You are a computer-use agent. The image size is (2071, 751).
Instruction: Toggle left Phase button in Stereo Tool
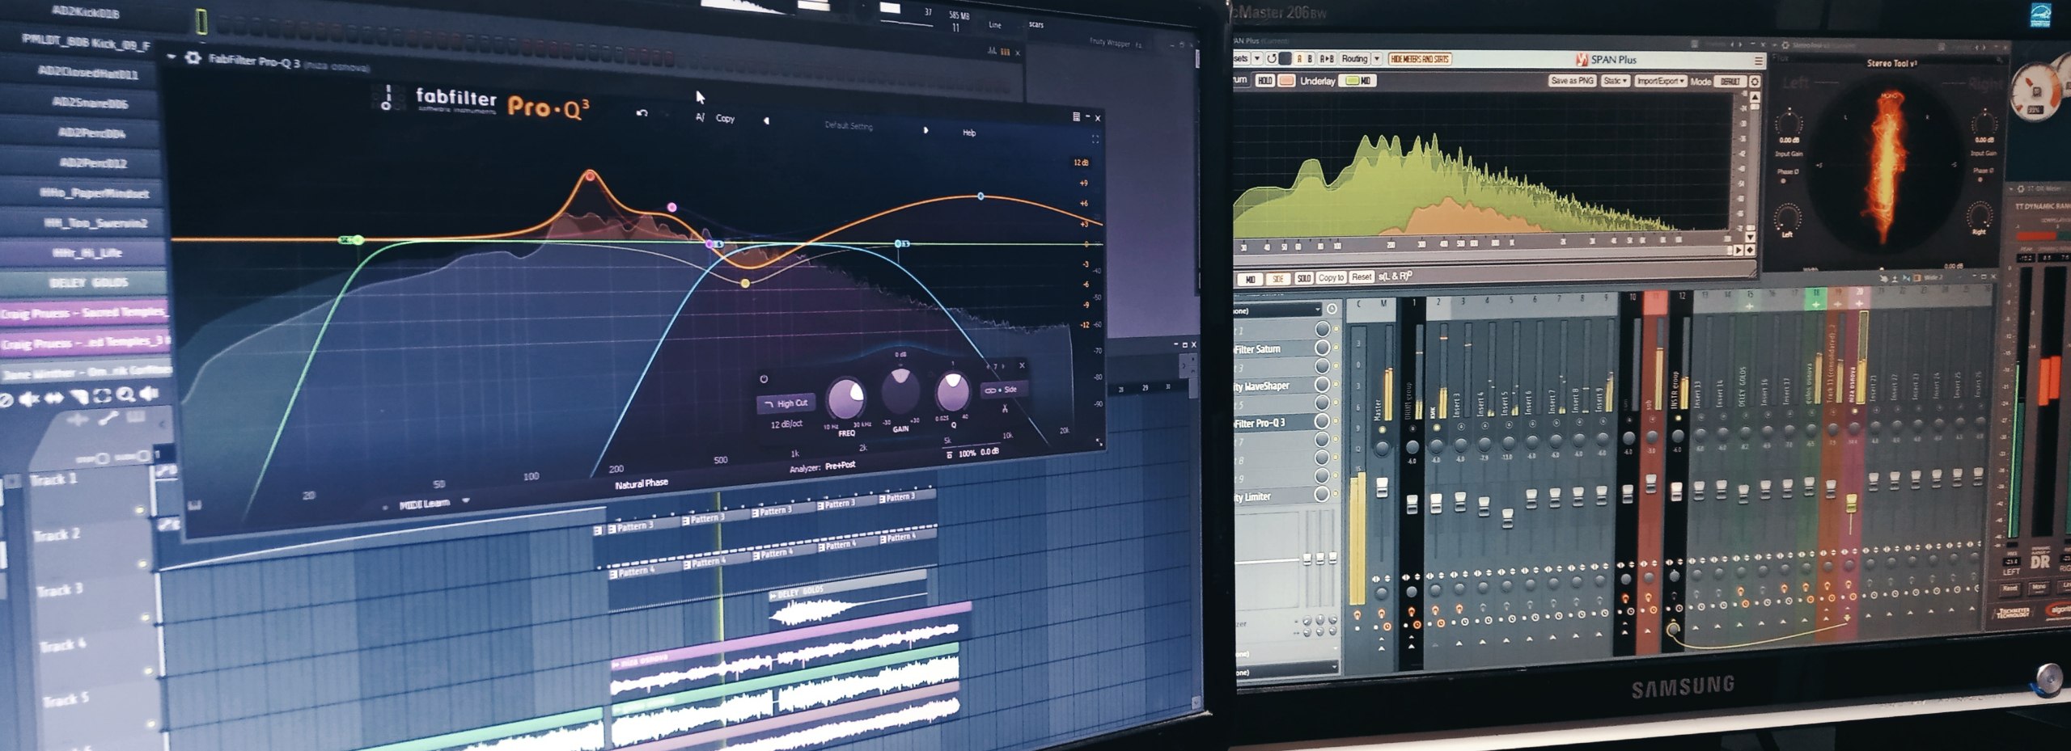tap(1784, 181)
